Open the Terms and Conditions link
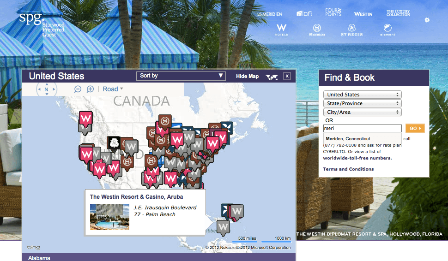This screenshot has height=261, width=448. [x=348, y=169]
